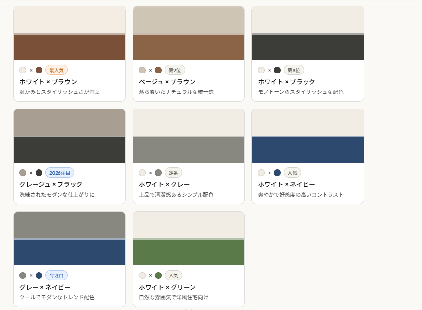Click the 第2位 badge
422x310 pixels.
pyautogui.click(x=175, y=70)
